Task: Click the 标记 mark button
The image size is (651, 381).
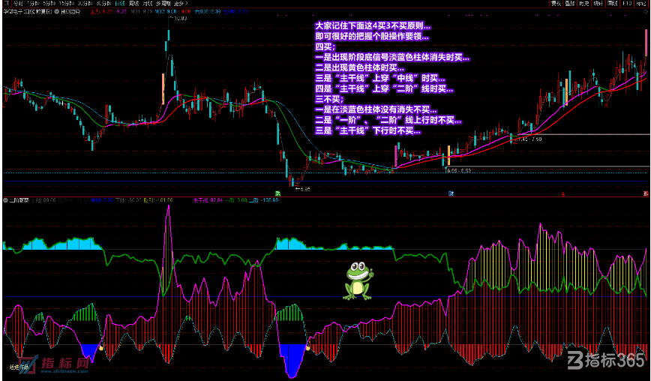Action: [x=641, y=3]
